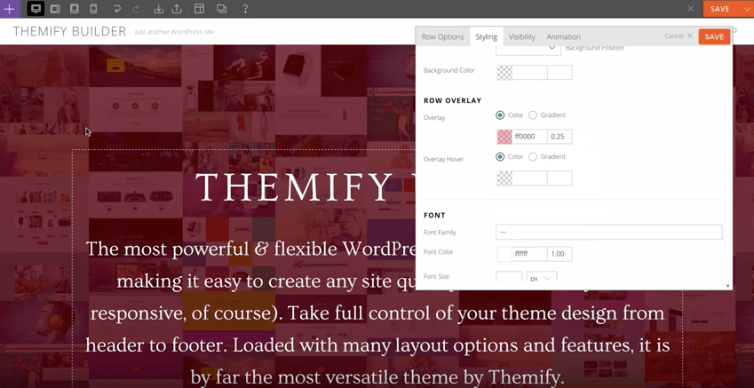754x388 pixels.
Task: Open the font size px unit dropdown
Action: [x=542, y=277]
